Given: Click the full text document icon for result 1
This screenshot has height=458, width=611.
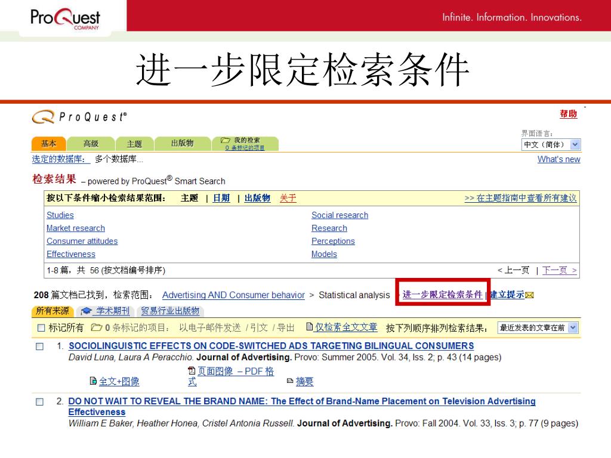Looking at the screenshot, I should click(x=93, y=381).
